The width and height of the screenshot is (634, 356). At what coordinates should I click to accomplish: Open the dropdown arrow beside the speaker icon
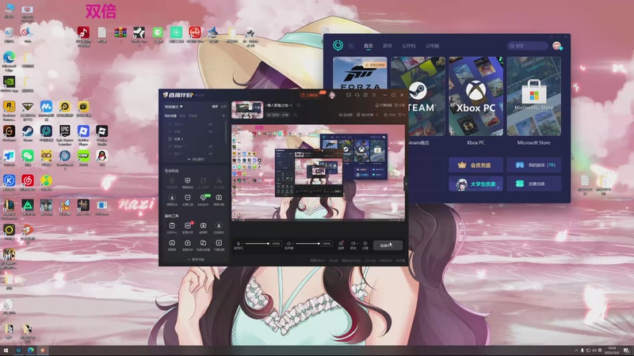point(293,244)
